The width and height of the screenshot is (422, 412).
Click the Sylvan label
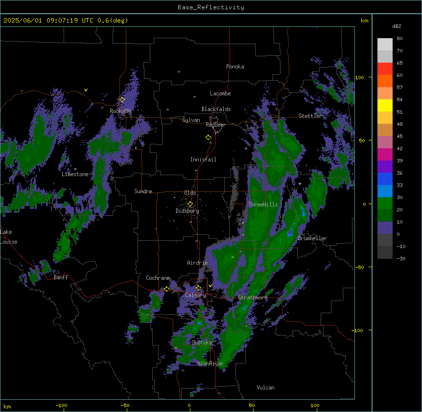(191, 120)
